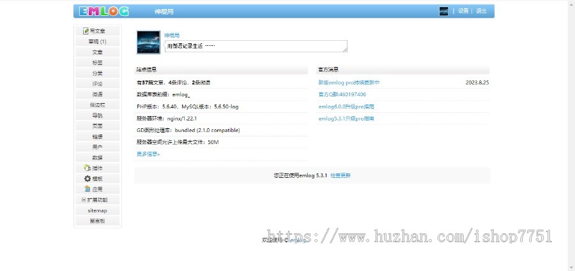Screen dimensions: 575x271
Task: Click 检查更新 to check for updates
Action: point(341,175)
